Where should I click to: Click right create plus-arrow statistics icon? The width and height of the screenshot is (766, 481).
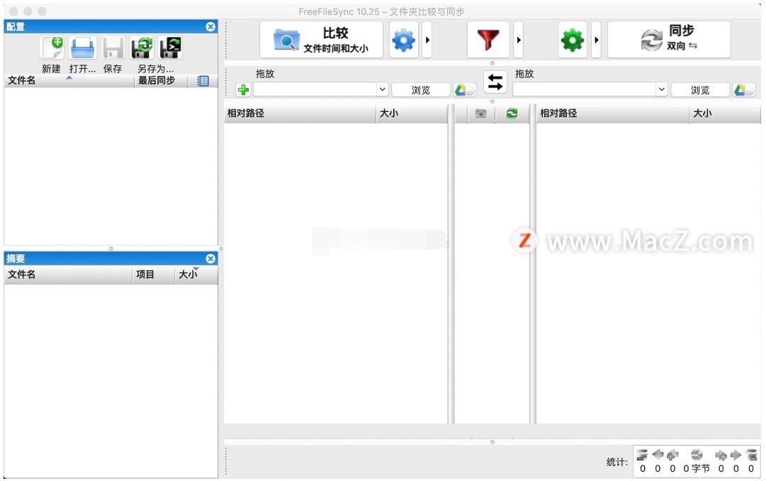[x=721, y=455]
